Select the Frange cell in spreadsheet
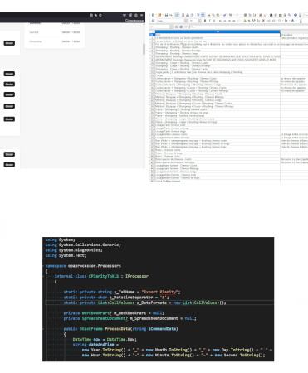Viewport: 308px width, 373px height. coord(218,75)
